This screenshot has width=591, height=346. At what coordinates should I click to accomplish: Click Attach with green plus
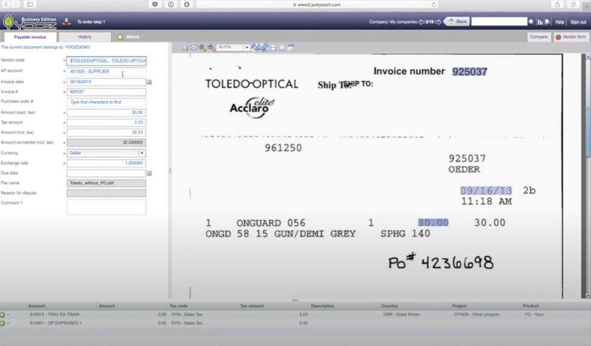[128, 37]
